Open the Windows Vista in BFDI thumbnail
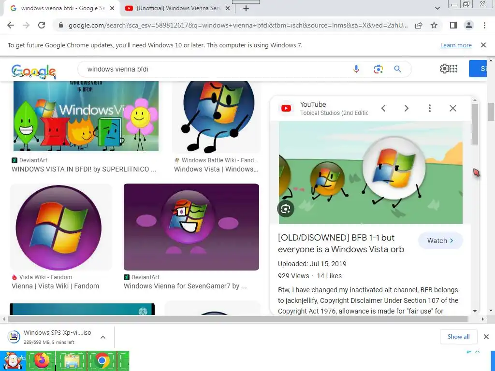Screen dimensions: 495x371 coord(86,116)
